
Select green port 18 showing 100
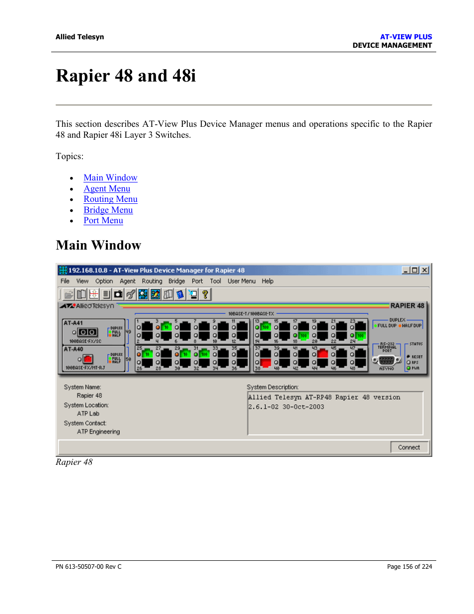[304, 336]
